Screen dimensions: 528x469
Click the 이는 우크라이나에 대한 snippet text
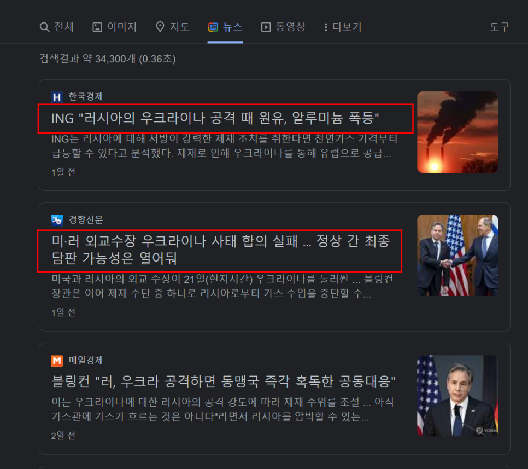[222, 409]
